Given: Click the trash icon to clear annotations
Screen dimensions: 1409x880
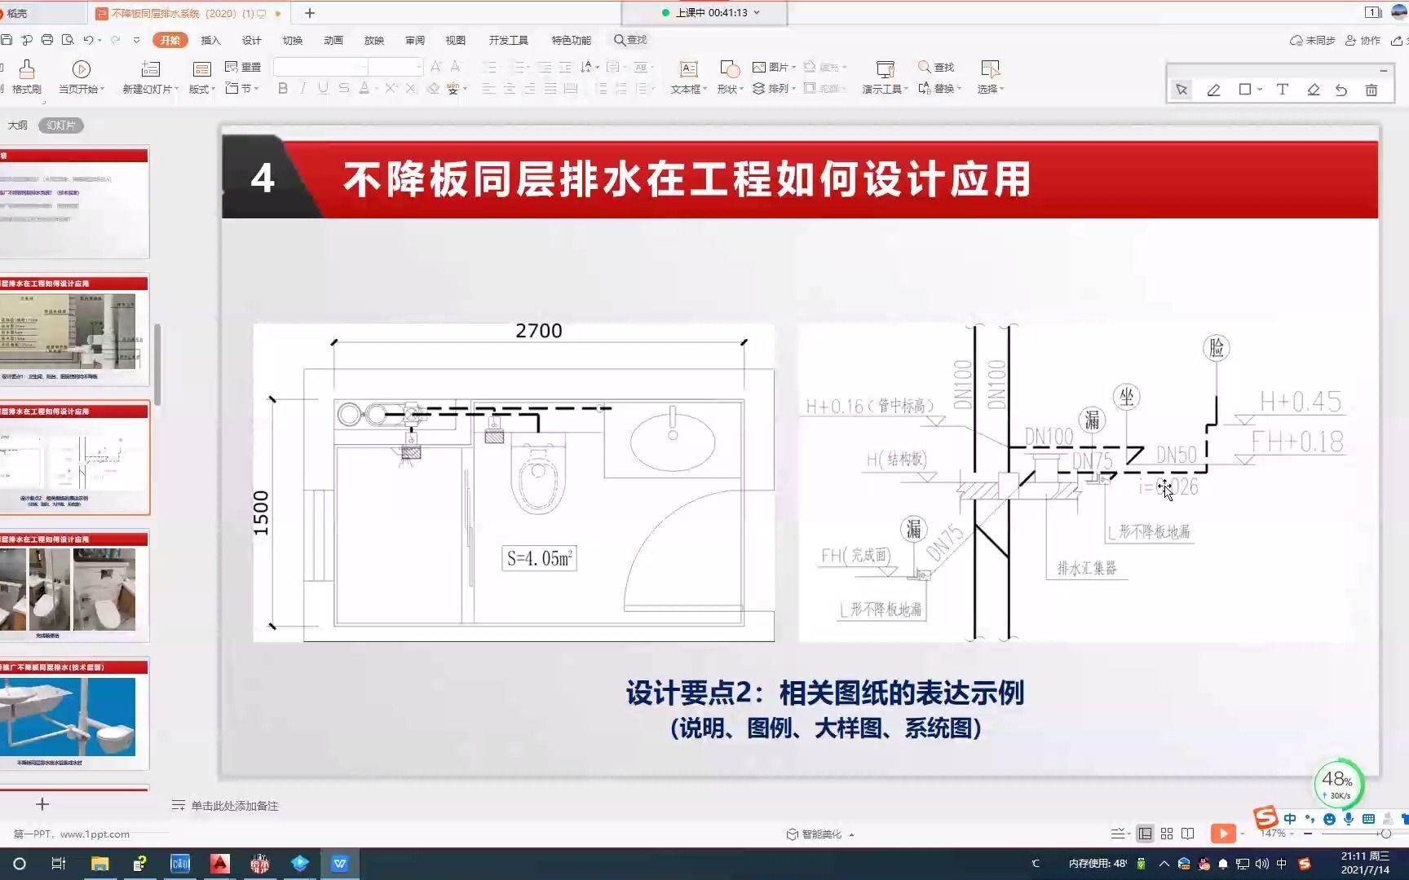Looking at the screenshot, I should (x=1371, y=90).
